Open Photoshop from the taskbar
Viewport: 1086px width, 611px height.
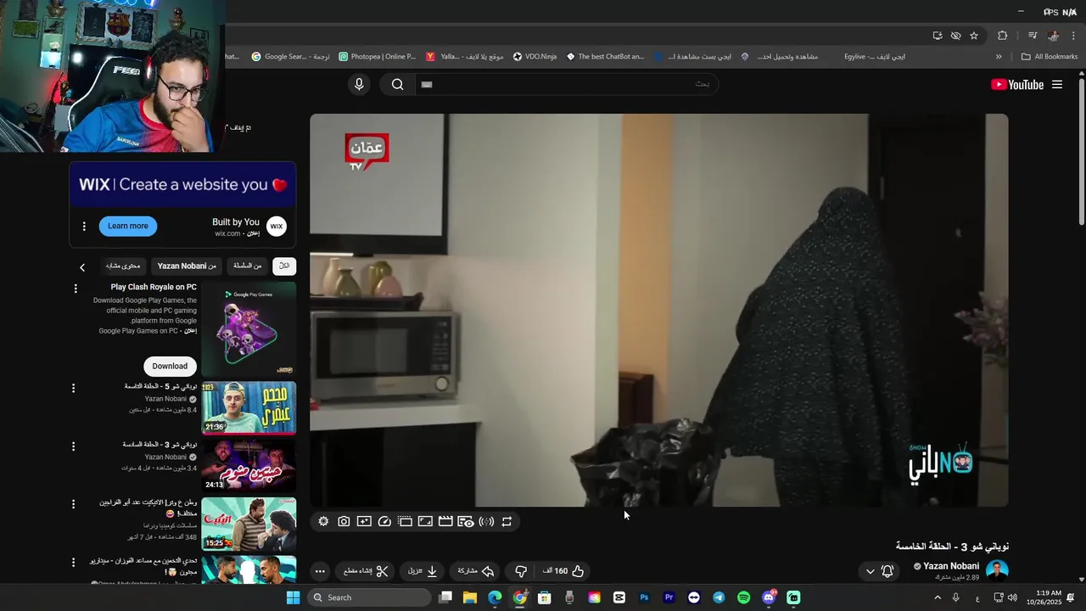(x=644, y=597)
